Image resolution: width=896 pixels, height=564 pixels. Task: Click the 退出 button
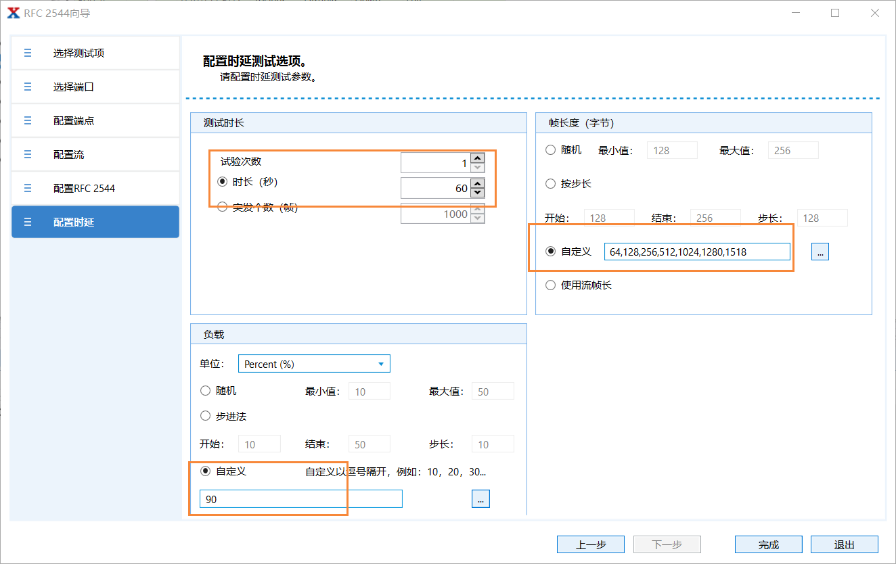844,544
